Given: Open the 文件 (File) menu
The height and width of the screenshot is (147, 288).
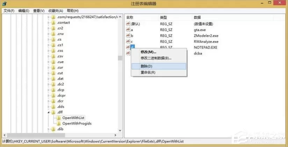Looking at the screenshot, I should [x=9, y=10].
